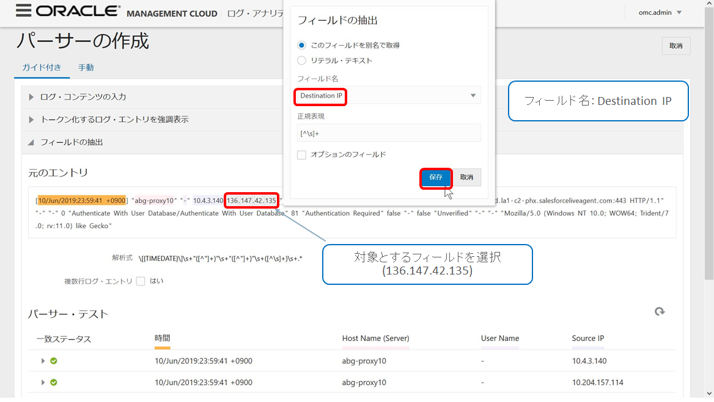Click the blue '保存' button in dialog
Image resolution: width=714 pixels, height=402 pixels.
tap(436, 177)
